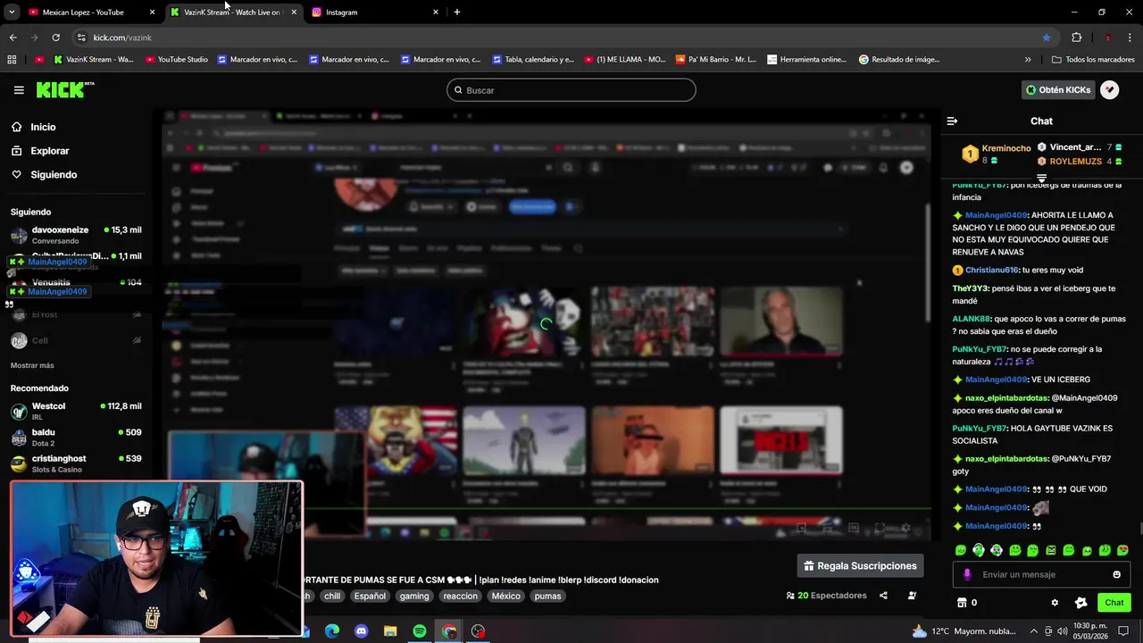Select the gaming tag
Image resolution: width=1143 pixels, height=643 pixels.
[x=414, y=596]
